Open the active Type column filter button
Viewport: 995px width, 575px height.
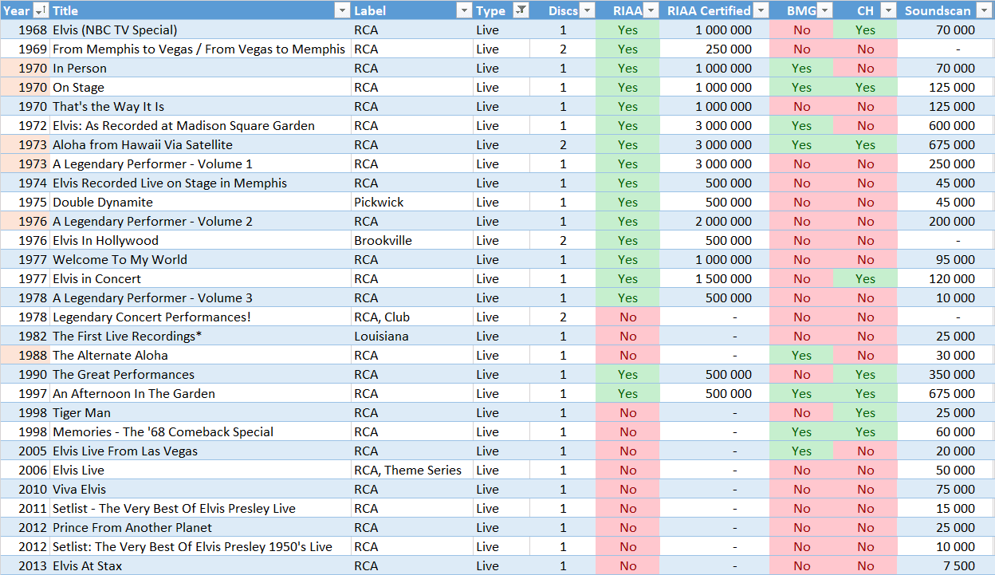point(521,10)
